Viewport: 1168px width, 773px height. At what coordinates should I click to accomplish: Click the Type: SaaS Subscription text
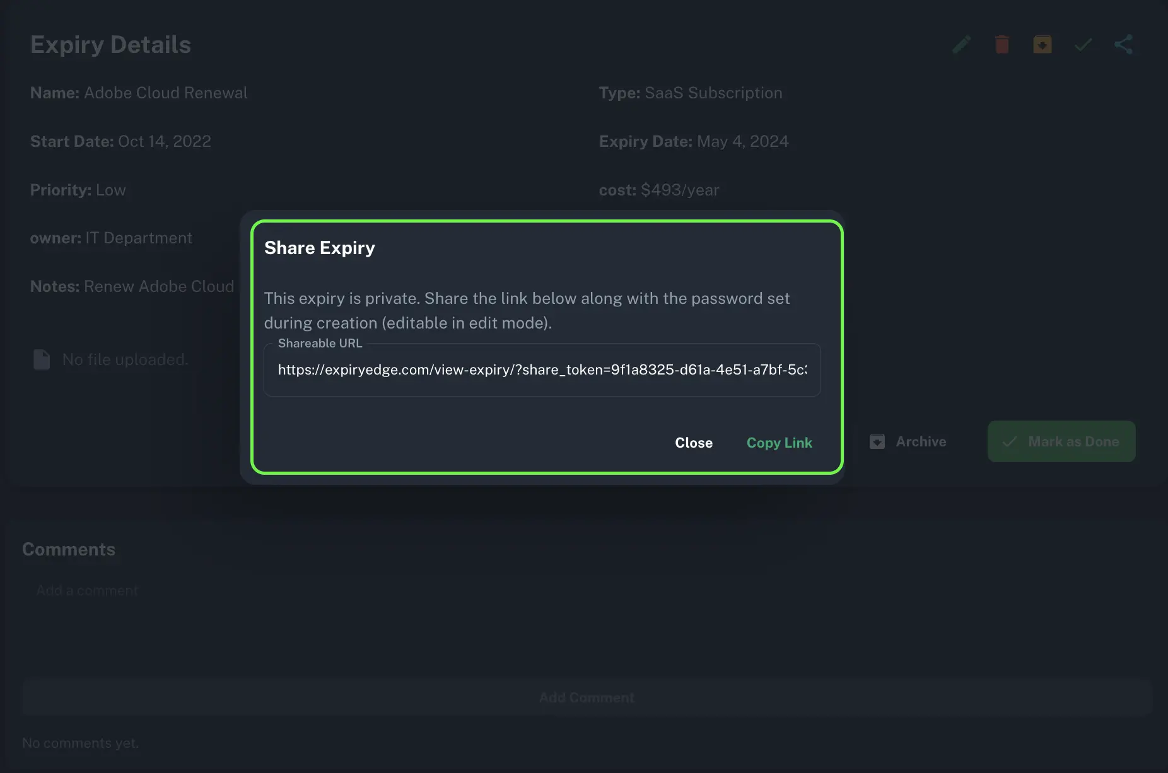click(x=691, y=93)
